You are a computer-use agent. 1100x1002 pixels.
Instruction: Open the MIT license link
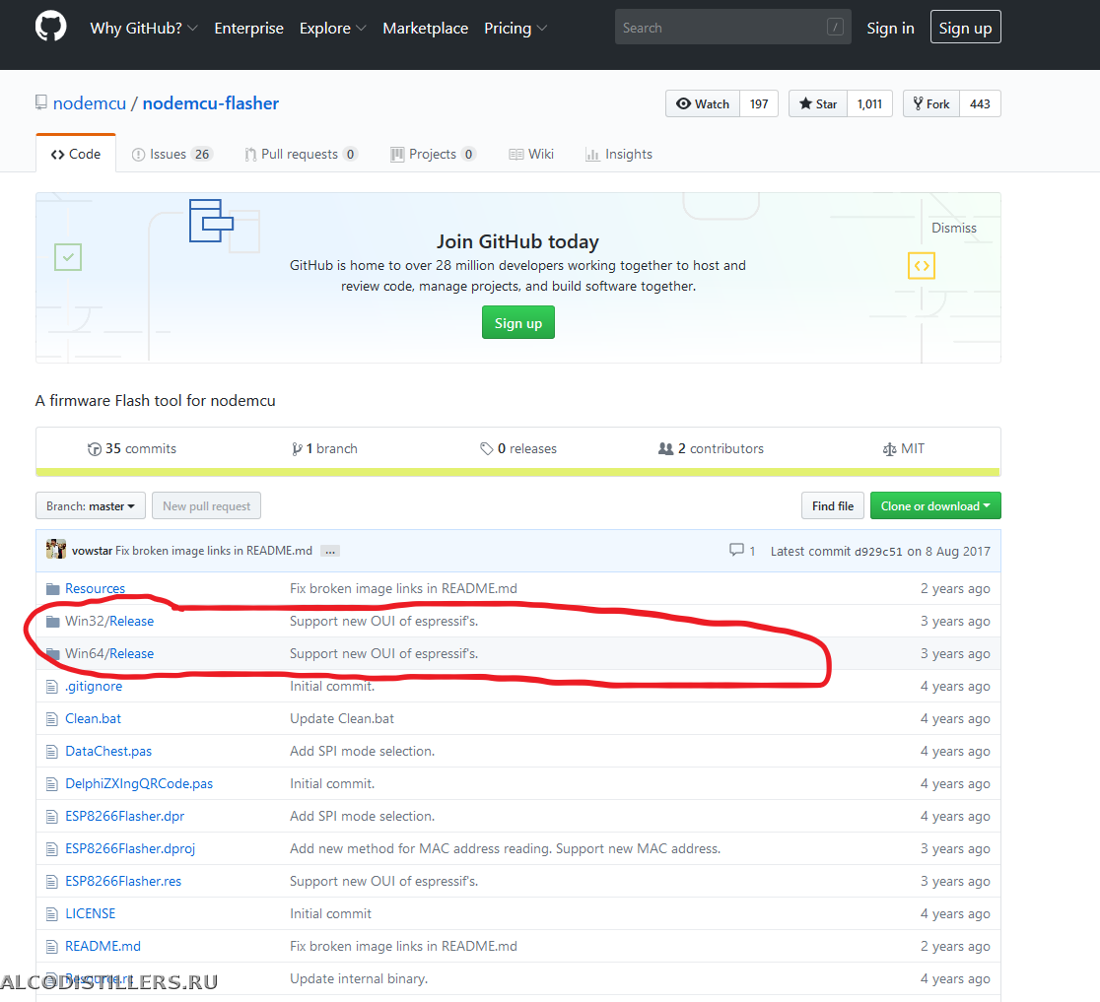[904, 448]
